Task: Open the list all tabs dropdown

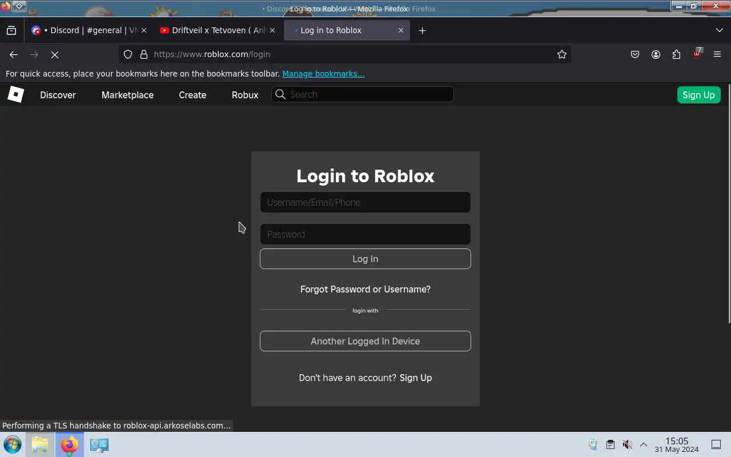Action: pyautogui.click(x=719, y=30)
